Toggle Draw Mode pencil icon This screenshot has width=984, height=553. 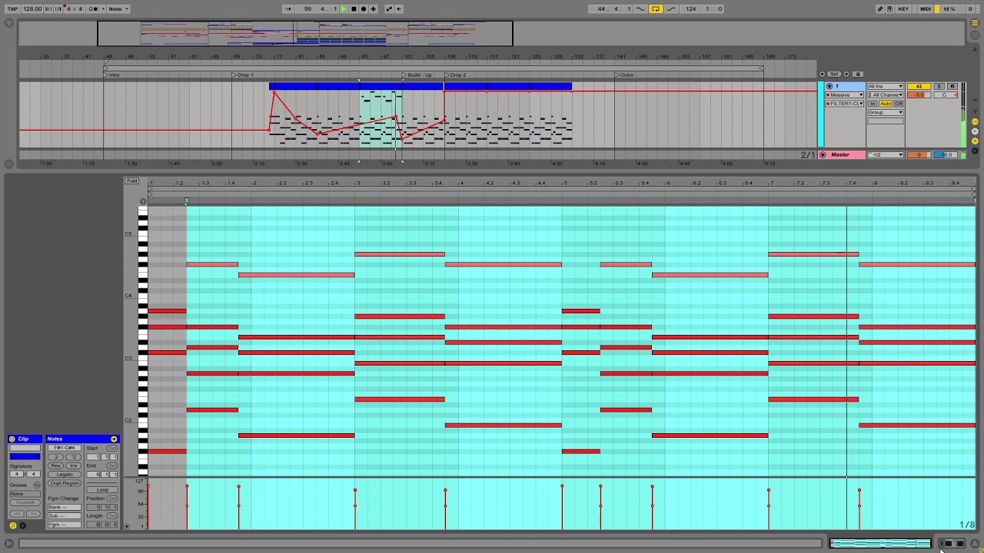(x=880, y=8)
